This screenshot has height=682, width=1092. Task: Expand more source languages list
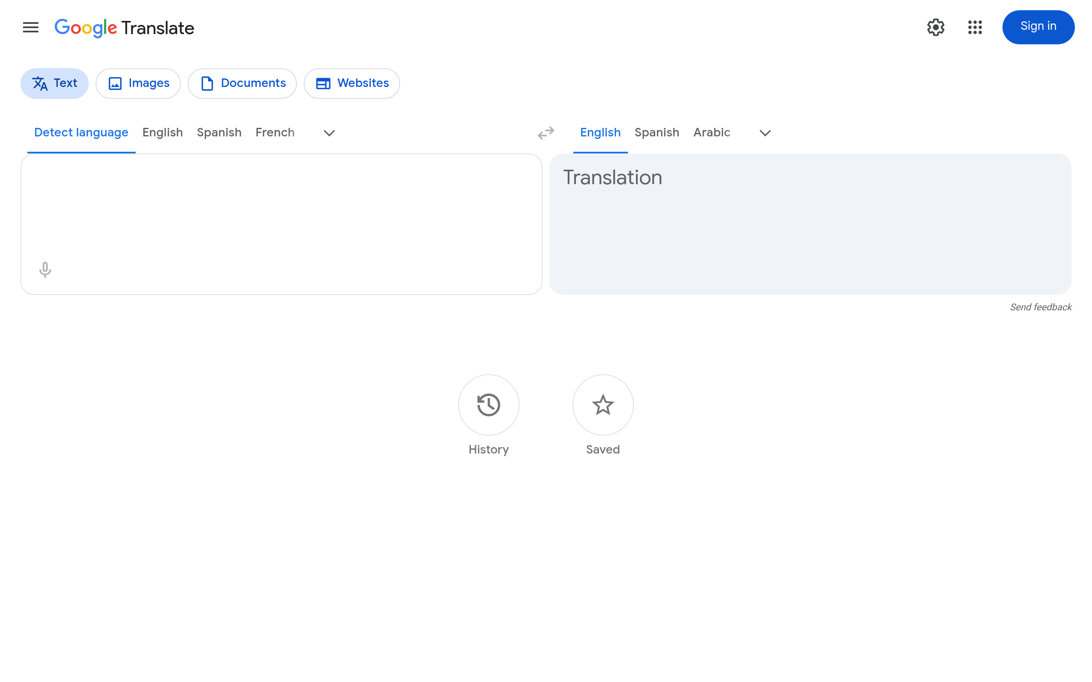[329, 133]
